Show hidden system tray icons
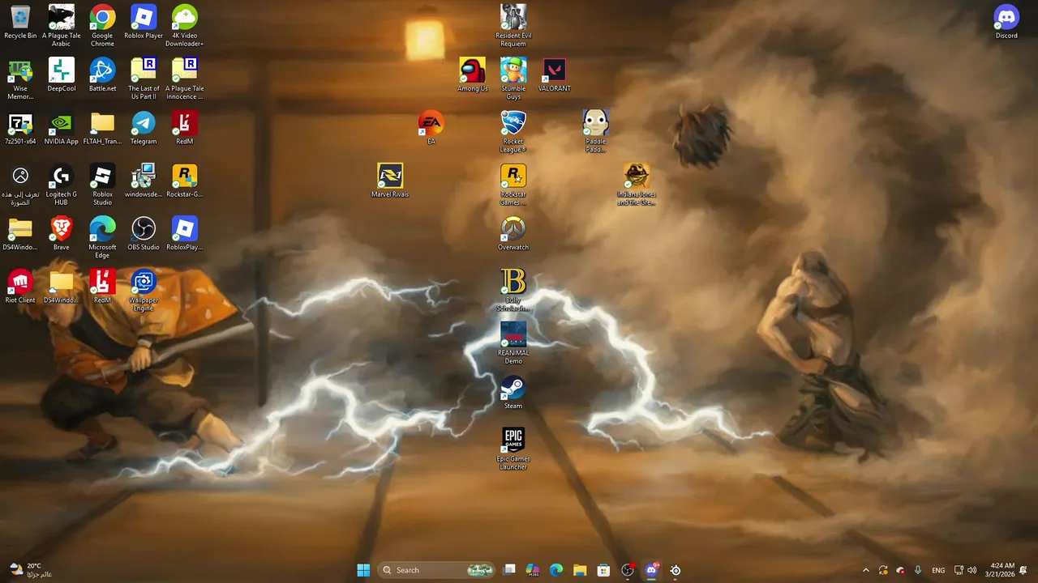Viewport: 1038px width, 583px height. [x=866, y=570]
